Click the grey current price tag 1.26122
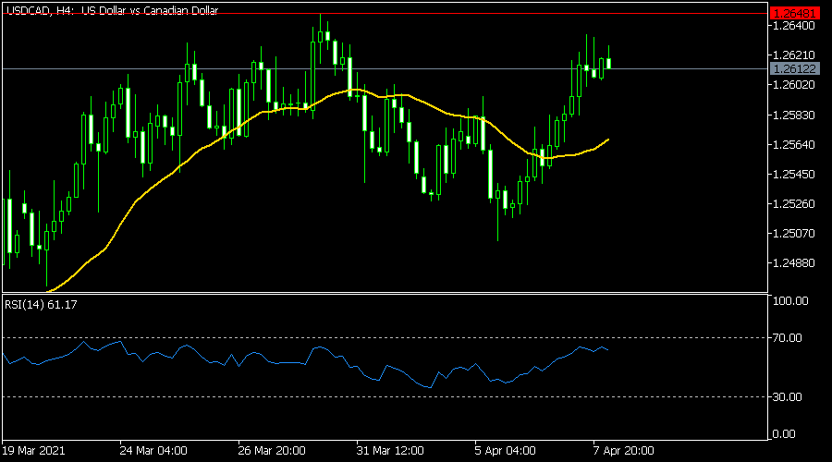This screenshot has width=832, height=462. tap(795, 69)
